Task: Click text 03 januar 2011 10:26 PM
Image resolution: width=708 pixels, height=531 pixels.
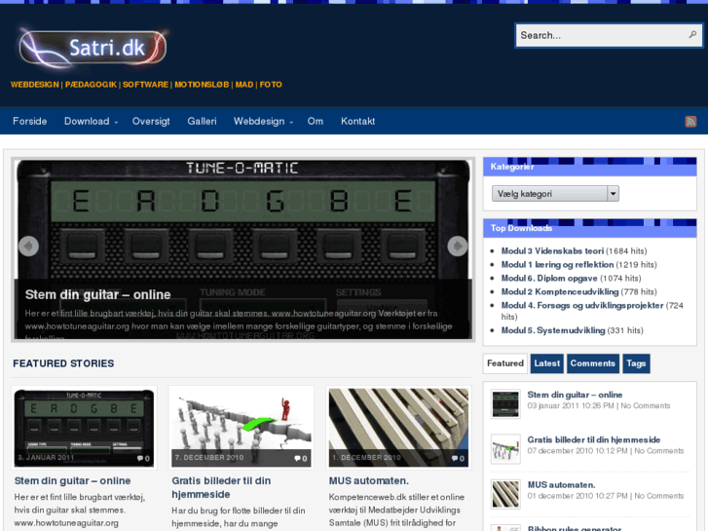Action: click(x=571, y=406)
